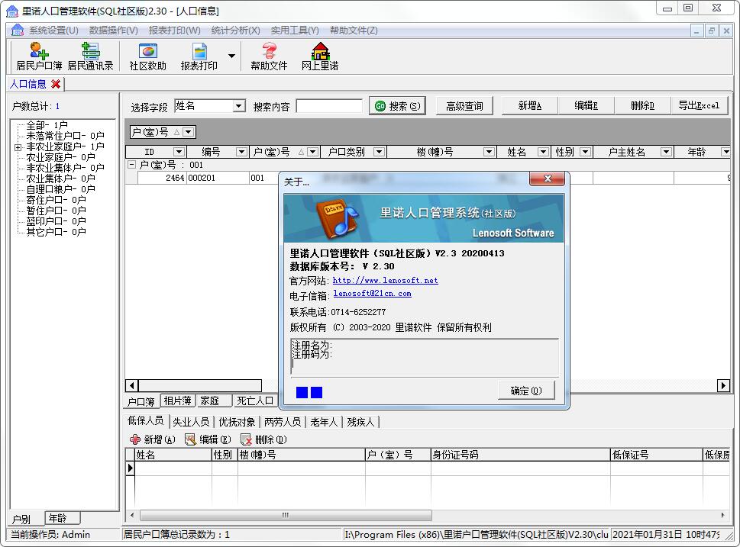Screen dimensions: 740x547
Task: Open the 居民通讯录 toolbar icon
Action: click(x=90, y=56)
